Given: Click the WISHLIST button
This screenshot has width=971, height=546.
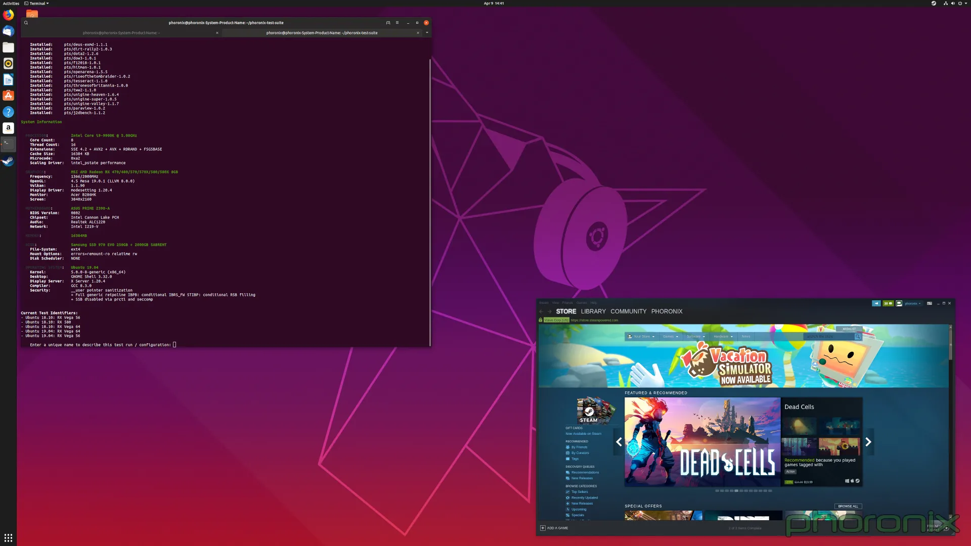Looking at the screenshot, I should [x=849, y=329].
